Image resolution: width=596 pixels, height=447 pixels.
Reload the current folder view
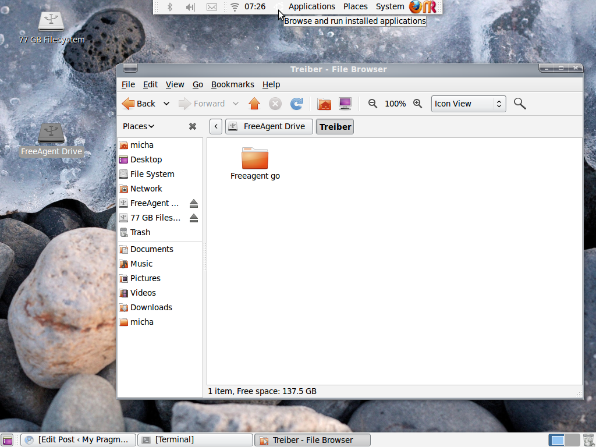[x=296, y=104]
